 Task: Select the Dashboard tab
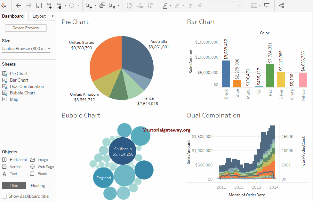13,16
